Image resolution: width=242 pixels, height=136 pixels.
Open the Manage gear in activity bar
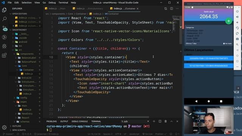[4, 127]
